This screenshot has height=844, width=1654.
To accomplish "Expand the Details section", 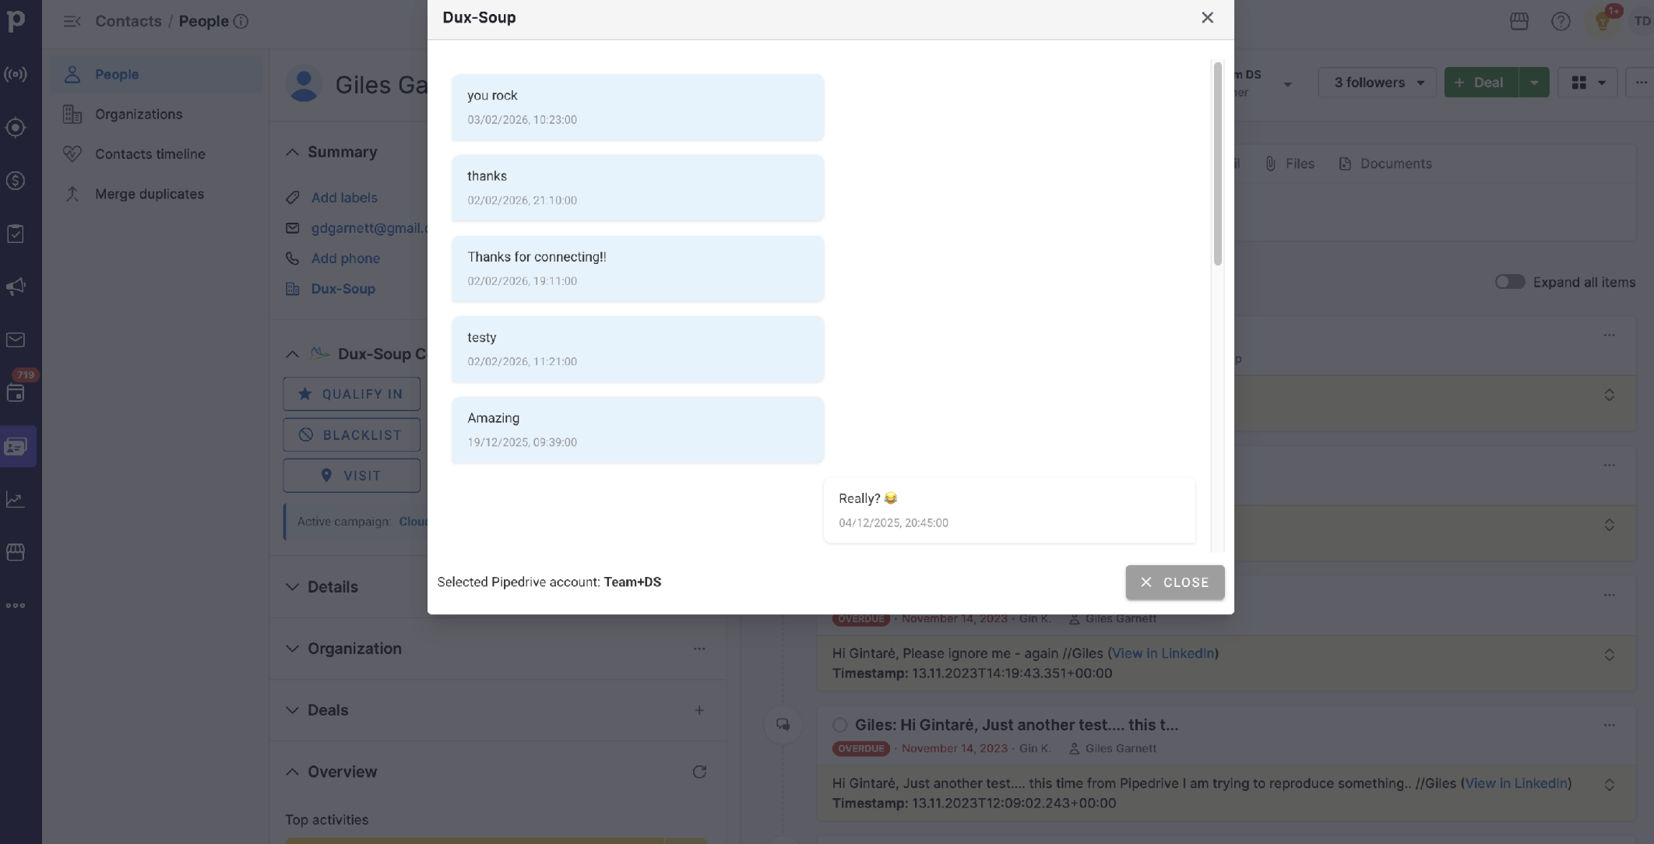I will [x=292, y=587].
